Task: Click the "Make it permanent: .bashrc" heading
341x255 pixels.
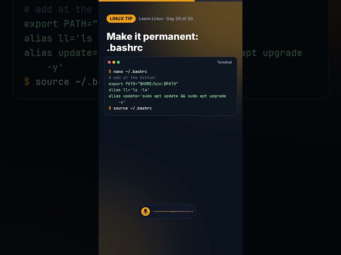Action: point(152,42)
